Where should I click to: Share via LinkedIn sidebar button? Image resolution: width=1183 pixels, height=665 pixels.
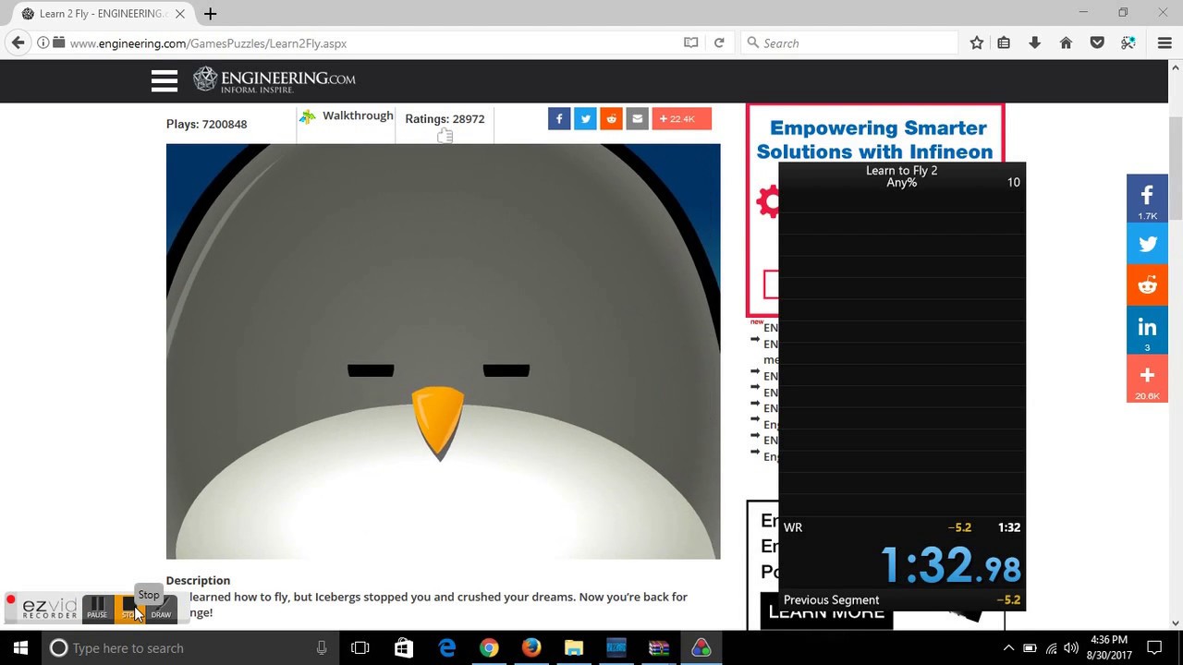pos(1147,331)
